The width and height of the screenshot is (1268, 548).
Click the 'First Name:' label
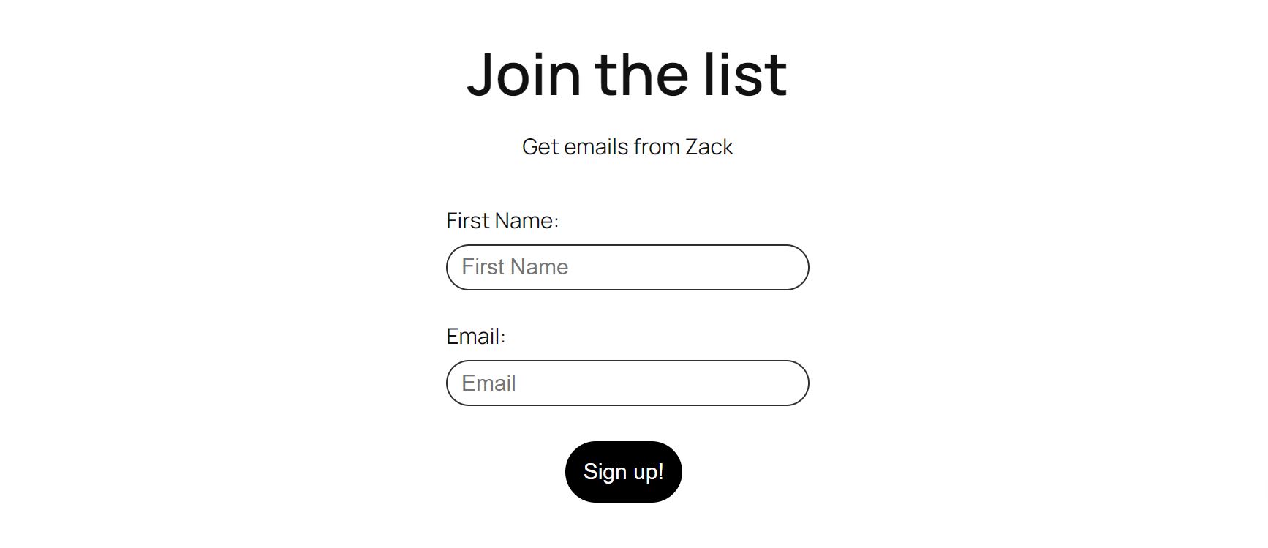tap(505, 220)
